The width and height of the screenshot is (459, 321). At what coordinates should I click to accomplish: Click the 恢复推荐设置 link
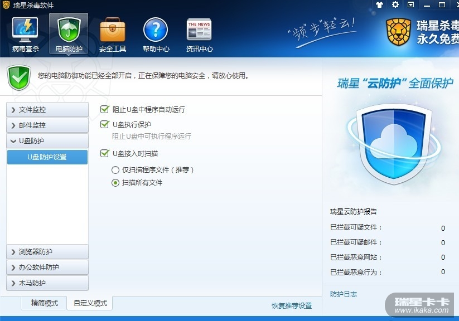(292, 306)
